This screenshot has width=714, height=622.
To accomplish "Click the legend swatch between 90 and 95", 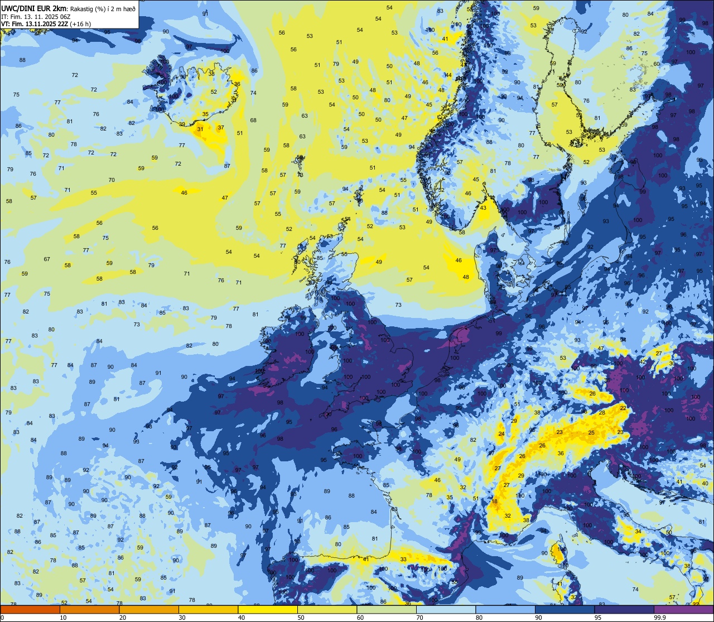I will pyautogui.click(x=565, y=609).
